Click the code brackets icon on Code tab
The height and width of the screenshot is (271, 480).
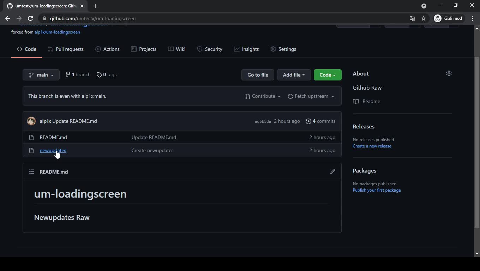click(20, 49)
